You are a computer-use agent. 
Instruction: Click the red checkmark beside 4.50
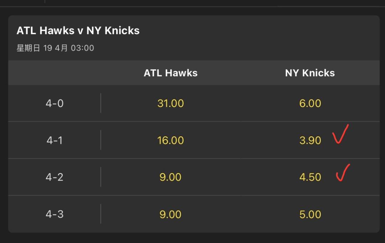[x=343, y=173]
